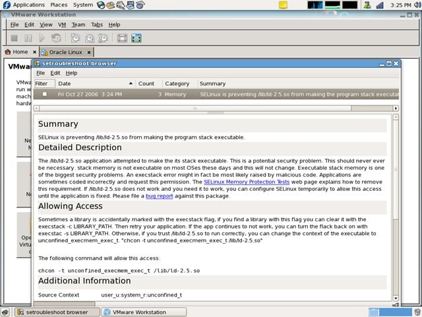Select the Memory category cell in alert row
Image resolution: width=422 pixels, height=317 pixels.
click(x=175, y=94)
